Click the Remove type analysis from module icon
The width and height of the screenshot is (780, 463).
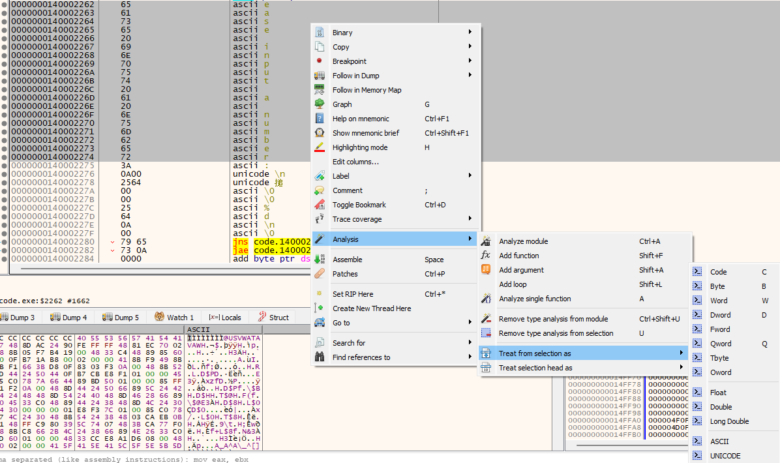pos(486,319)
